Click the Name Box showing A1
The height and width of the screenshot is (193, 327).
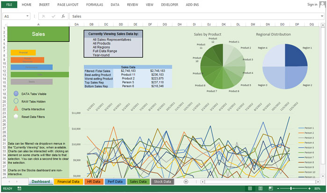[x=14, y=16]
